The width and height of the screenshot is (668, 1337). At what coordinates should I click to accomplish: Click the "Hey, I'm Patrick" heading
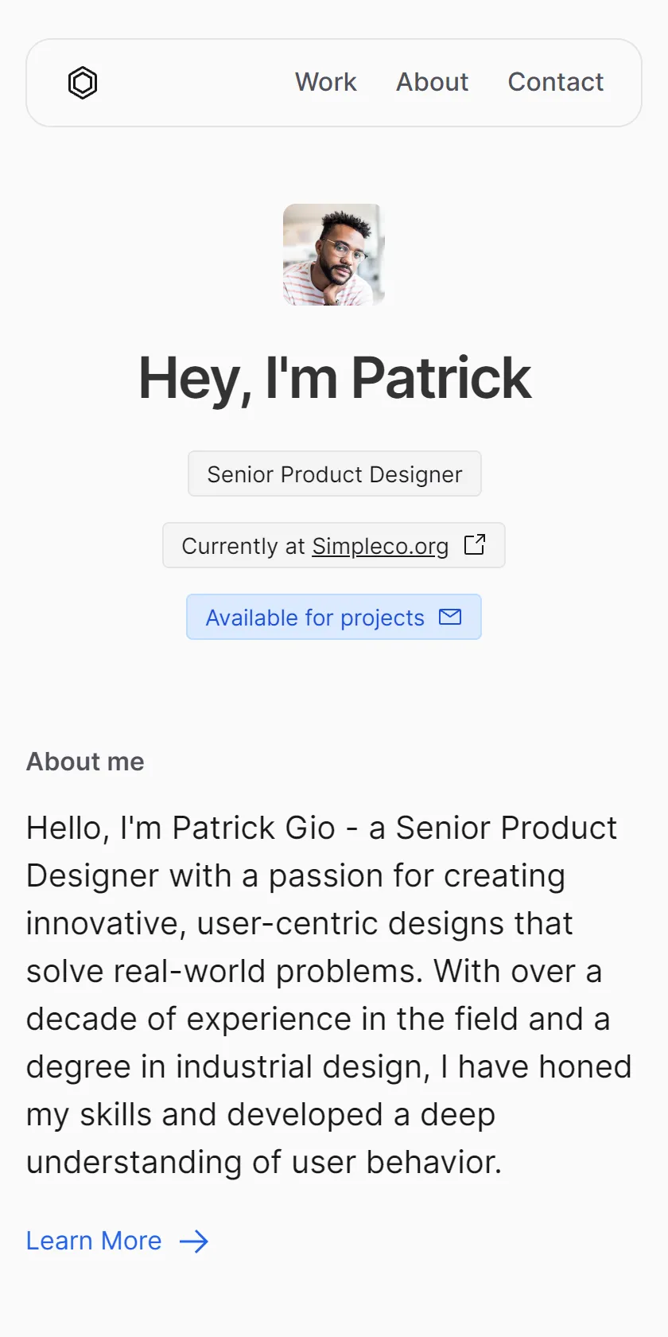click(334, 378)
